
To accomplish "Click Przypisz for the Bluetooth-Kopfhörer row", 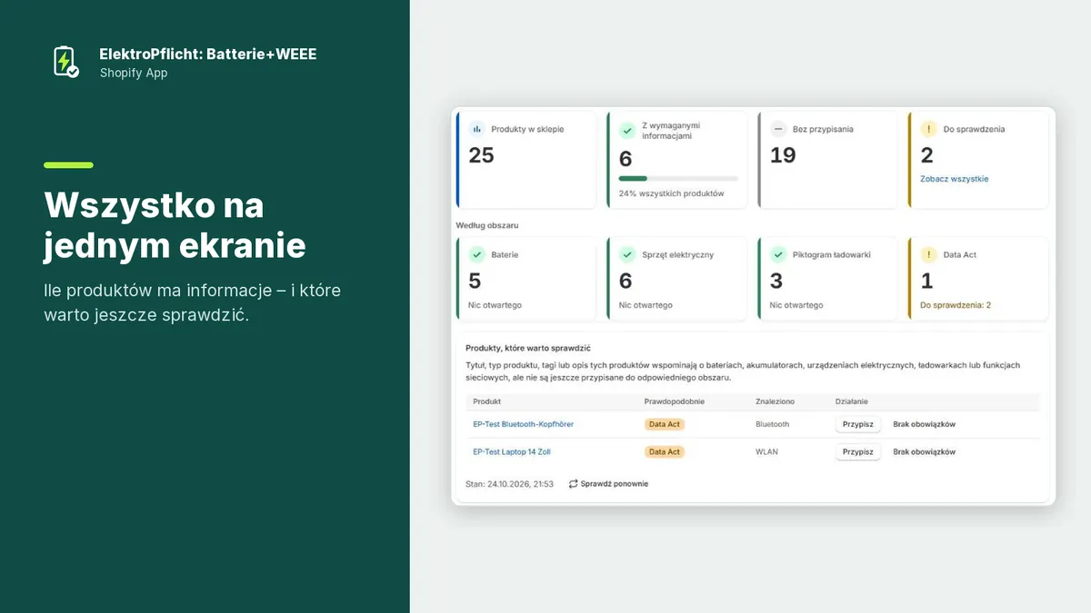I will coord(857,424).
